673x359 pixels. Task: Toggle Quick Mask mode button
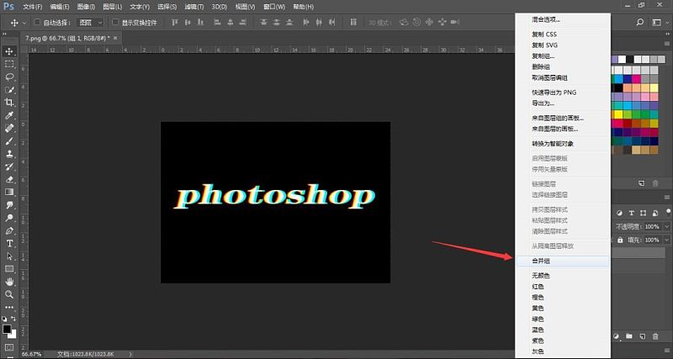(x=9, y=347)
